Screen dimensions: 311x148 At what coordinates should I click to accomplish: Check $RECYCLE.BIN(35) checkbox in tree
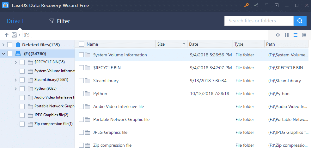22,62
